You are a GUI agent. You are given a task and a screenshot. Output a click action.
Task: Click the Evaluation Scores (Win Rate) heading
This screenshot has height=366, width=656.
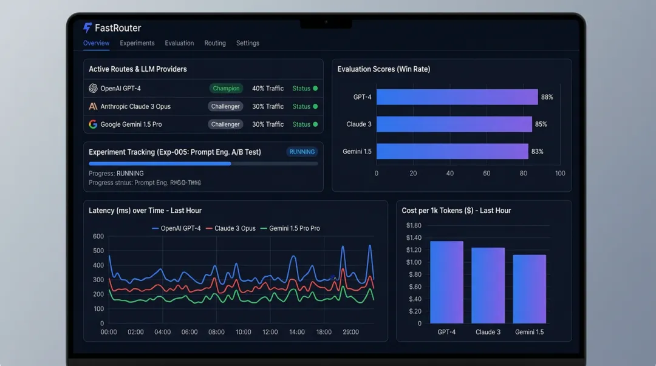384,69
